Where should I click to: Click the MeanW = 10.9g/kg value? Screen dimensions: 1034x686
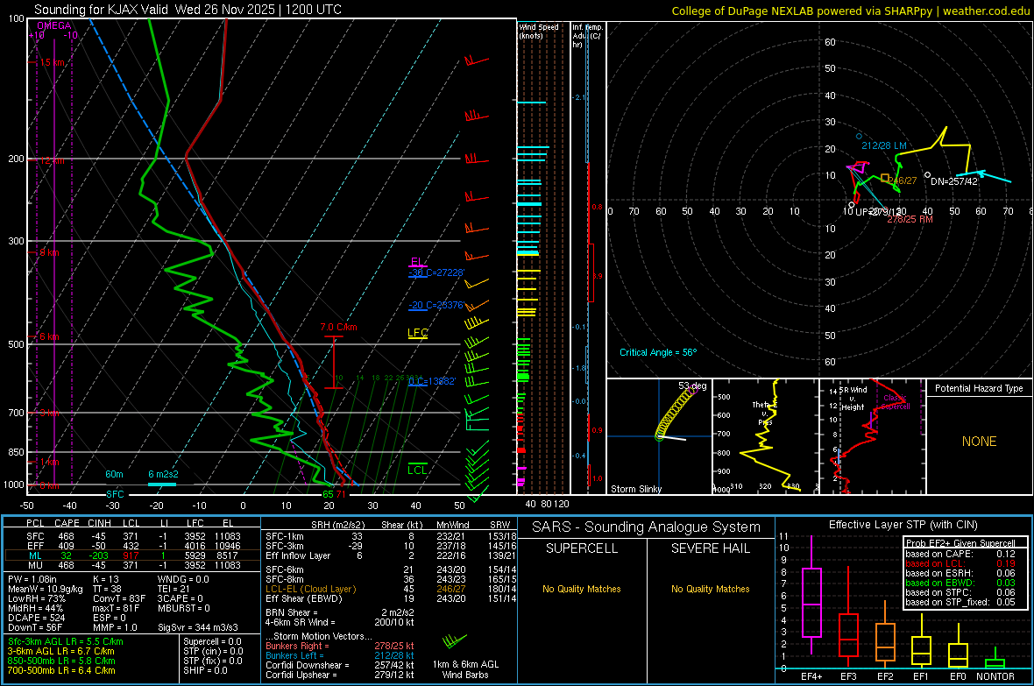point(46,589)
